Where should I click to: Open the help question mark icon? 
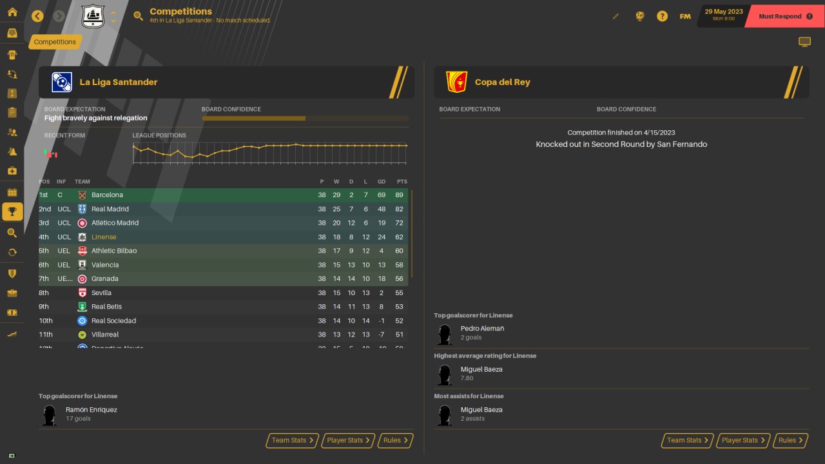[662, 16]
